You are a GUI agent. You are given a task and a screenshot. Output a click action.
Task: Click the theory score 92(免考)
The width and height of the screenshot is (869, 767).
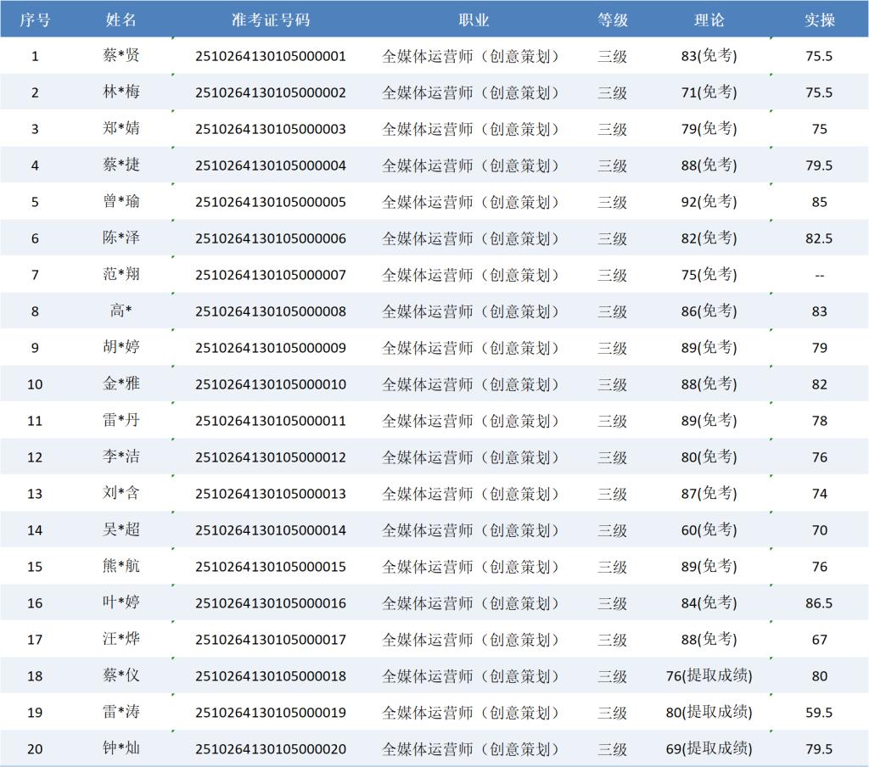pyautogui.click(x=709, y=202)
